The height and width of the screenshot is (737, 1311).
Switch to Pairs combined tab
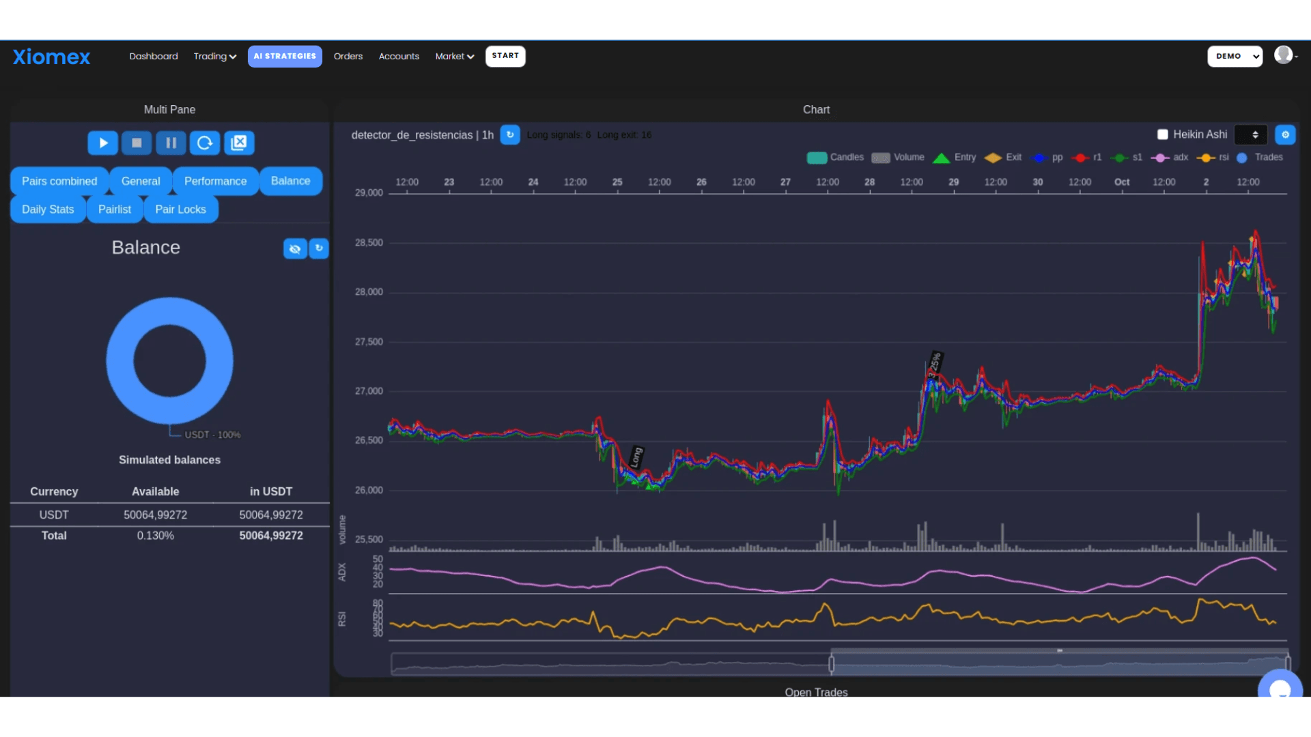pyautogui.click(x=59, y=181)
